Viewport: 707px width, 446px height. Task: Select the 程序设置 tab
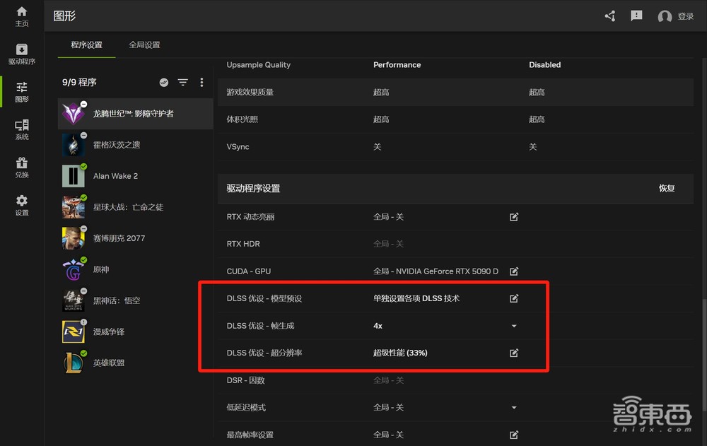(86, 43)
